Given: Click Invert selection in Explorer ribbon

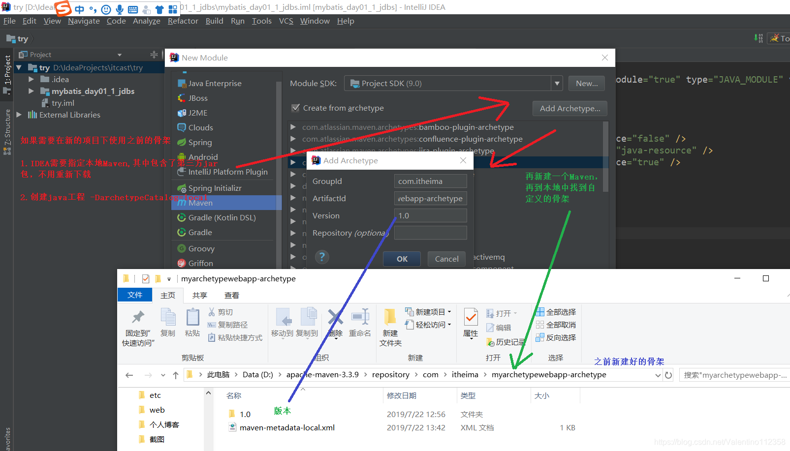Looking at the screenshot, I should (556, 338).
